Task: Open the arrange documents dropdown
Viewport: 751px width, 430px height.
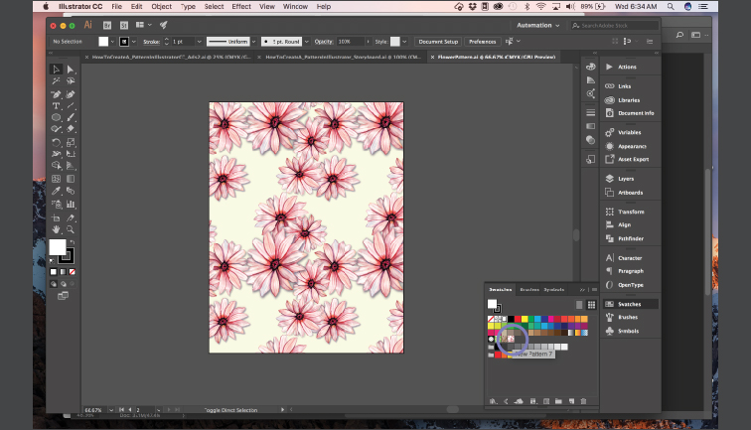Action: tap(144, 25)
